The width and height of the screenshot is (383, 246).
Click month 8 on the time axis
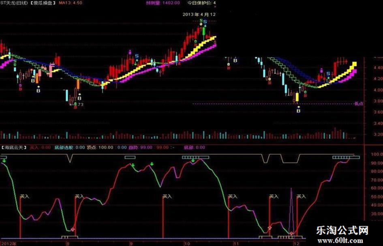[x=68, y=244]
